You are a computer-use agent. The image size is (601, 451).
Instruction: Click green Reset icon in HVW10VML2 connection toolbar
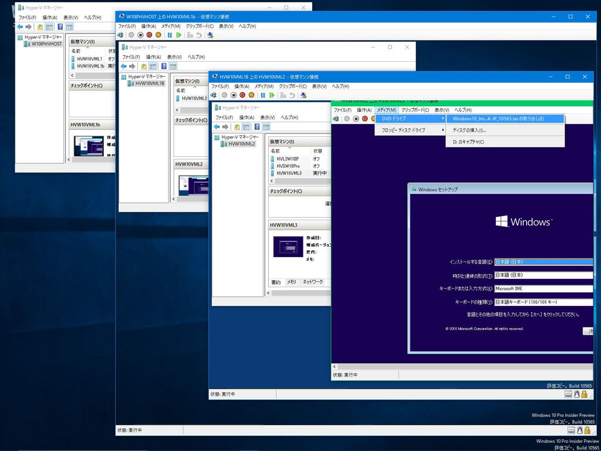(x=272, y=95)
